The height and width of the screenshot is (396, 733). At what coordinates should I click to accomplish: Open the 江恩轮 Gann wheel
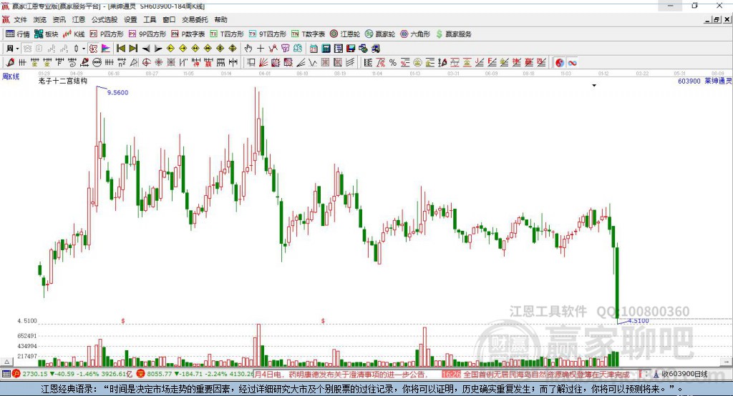coord(345,34)
